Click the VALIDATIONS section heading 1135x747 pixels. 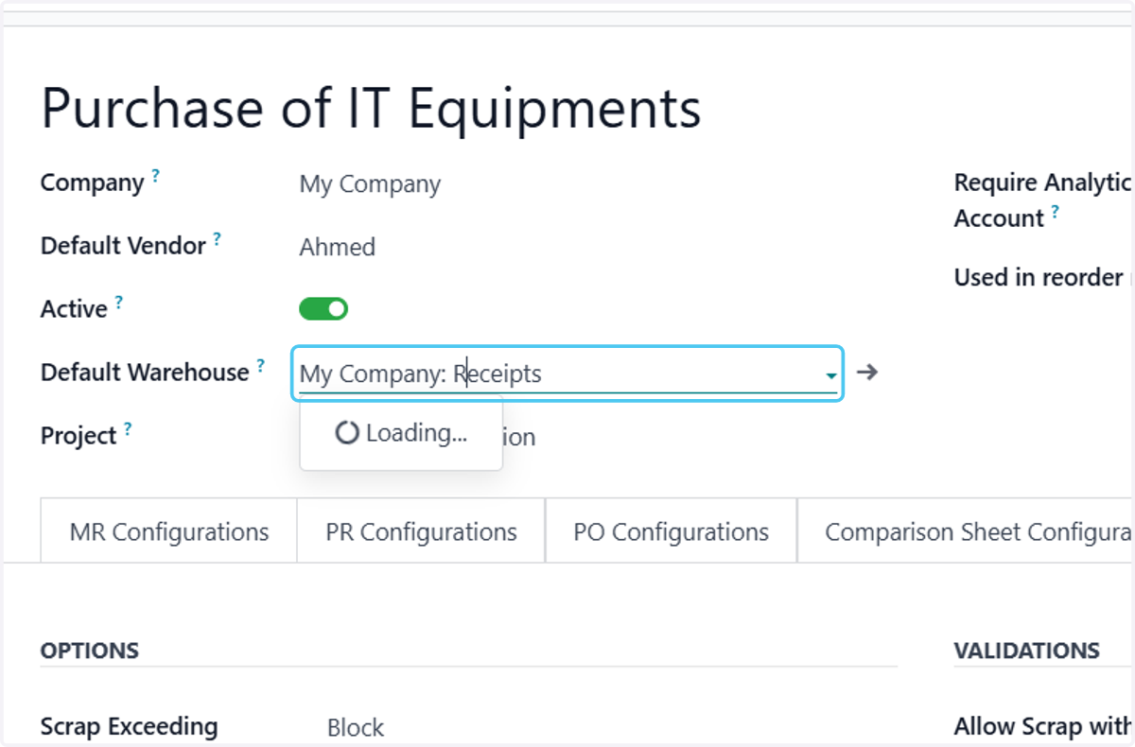pos(1026,651)
